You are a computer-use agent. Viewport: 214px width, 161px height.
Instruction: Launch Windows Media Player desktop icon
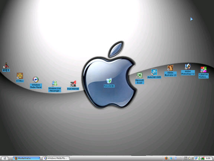36,83
